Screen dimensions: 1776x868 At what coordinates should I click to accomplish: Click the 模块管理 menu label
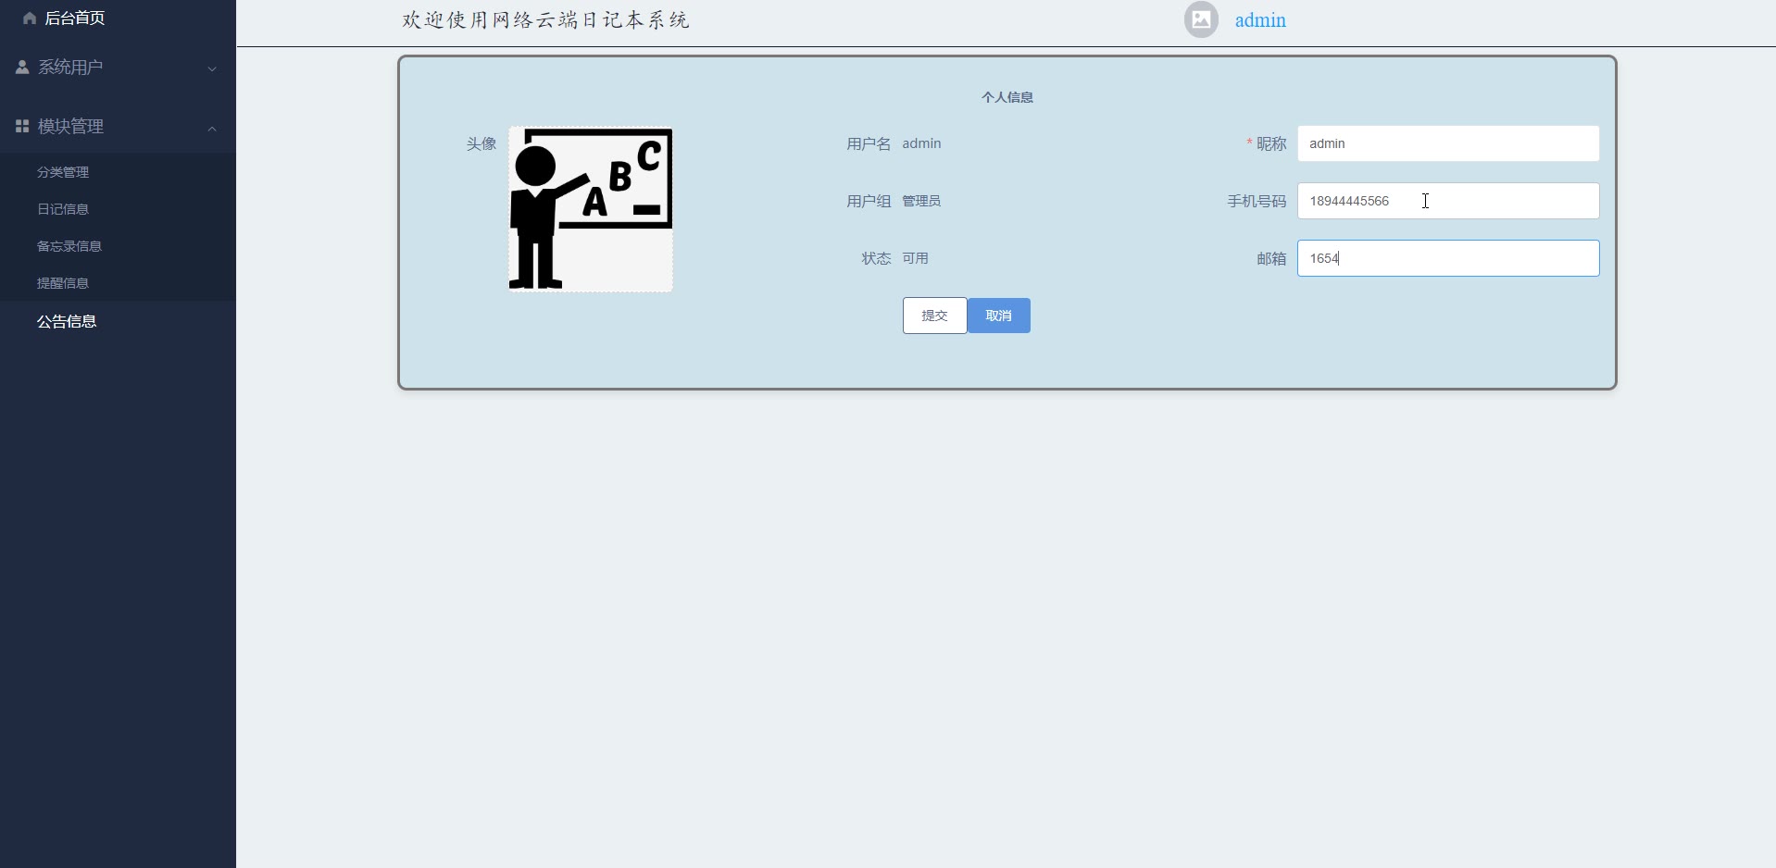coord(70,126)
